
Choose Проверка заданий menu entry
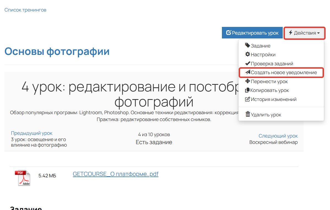(x=281, y=64)
